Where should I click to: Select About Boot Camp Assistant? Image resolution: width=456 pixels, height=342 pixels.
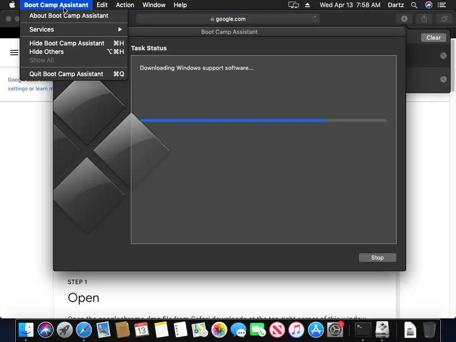pyautogui.click(x=74, y=16)
